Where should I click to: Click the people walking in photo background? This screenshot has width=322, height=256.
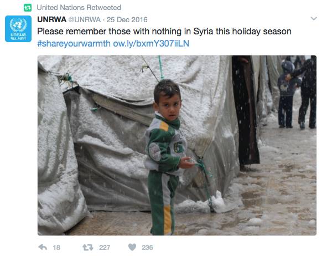tap(297, 93)
